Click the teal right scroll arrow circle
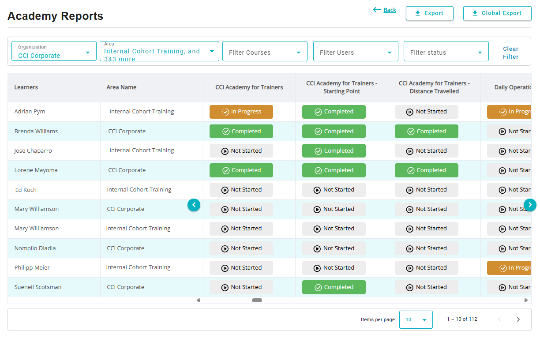540x338 pixels. (530, 205)
